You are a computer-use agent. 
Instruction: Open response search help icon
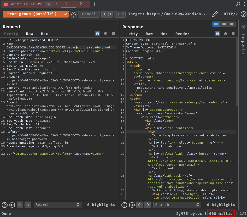coord(124,205)
